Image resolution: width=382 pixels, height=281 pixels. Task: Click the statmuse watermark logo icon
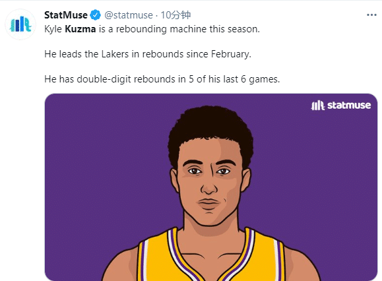[x=318, y=106]
